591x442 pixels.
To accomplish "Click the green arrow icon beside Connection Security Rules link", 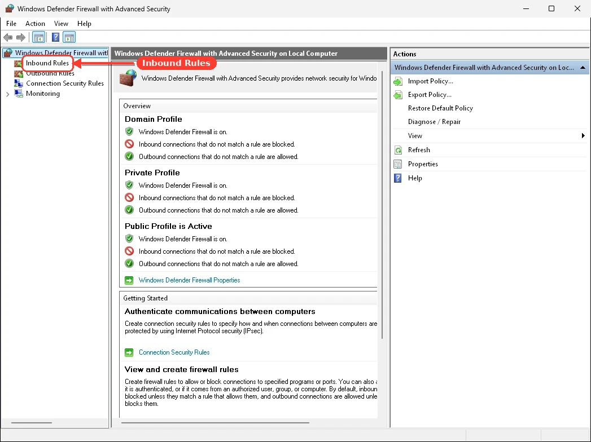I will [129, 352].
